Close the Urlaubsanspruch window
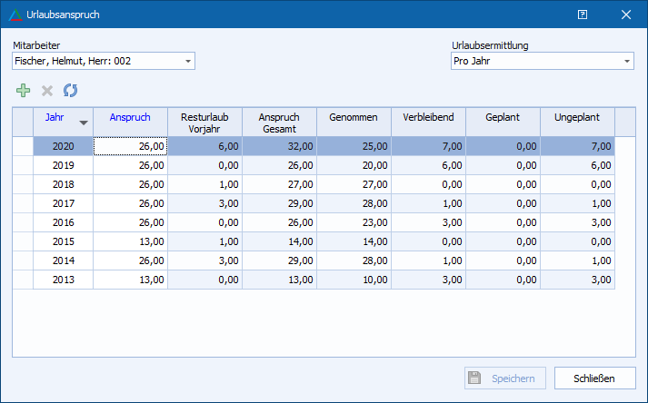Screen dimensions: 648x403 (x=625, y=15)
